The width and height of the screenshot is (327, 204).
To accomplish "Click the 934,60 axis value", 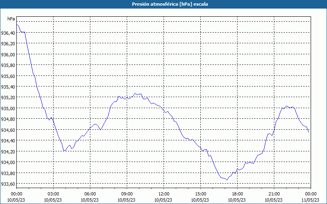I will tap(8, 130).
